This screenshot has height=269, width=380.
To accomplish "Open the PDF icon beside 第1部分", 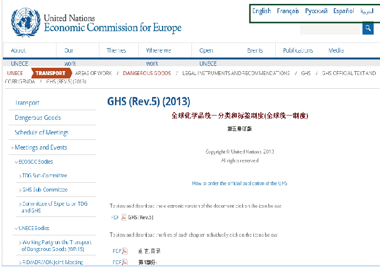I will [124, 262].
